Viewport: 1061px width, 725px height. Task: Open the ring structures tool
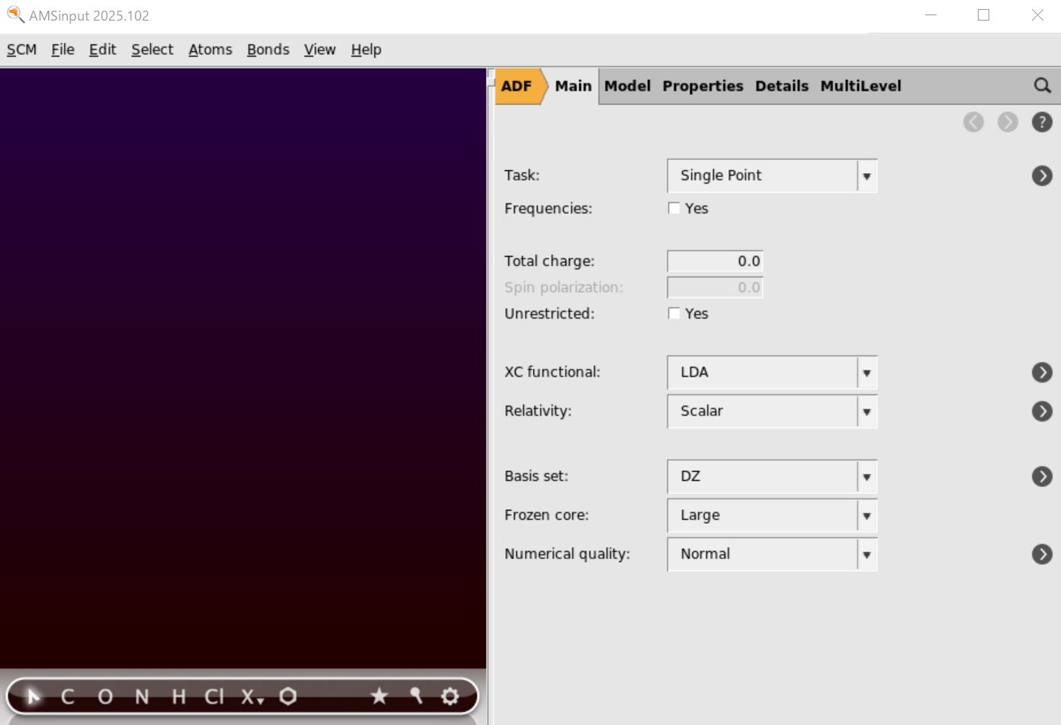pos(288,696)
